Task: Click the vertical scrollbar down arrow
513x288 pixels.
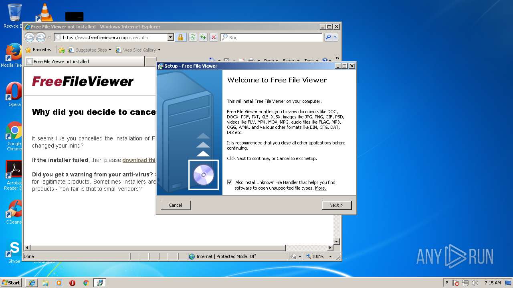Action: point(337,242)
